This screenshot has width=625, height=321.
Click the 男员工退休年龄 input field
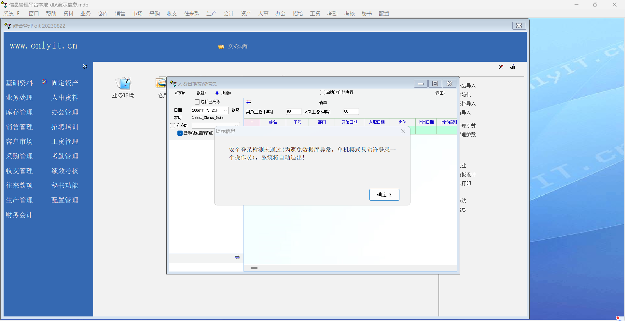point(293,112)
